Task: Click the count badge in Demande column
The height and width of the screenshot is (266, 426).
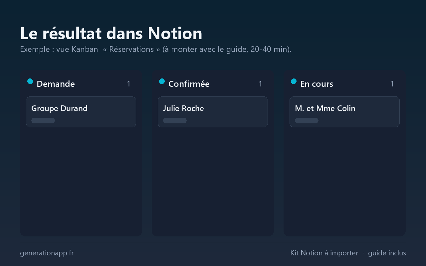Action: click(128, 84)
